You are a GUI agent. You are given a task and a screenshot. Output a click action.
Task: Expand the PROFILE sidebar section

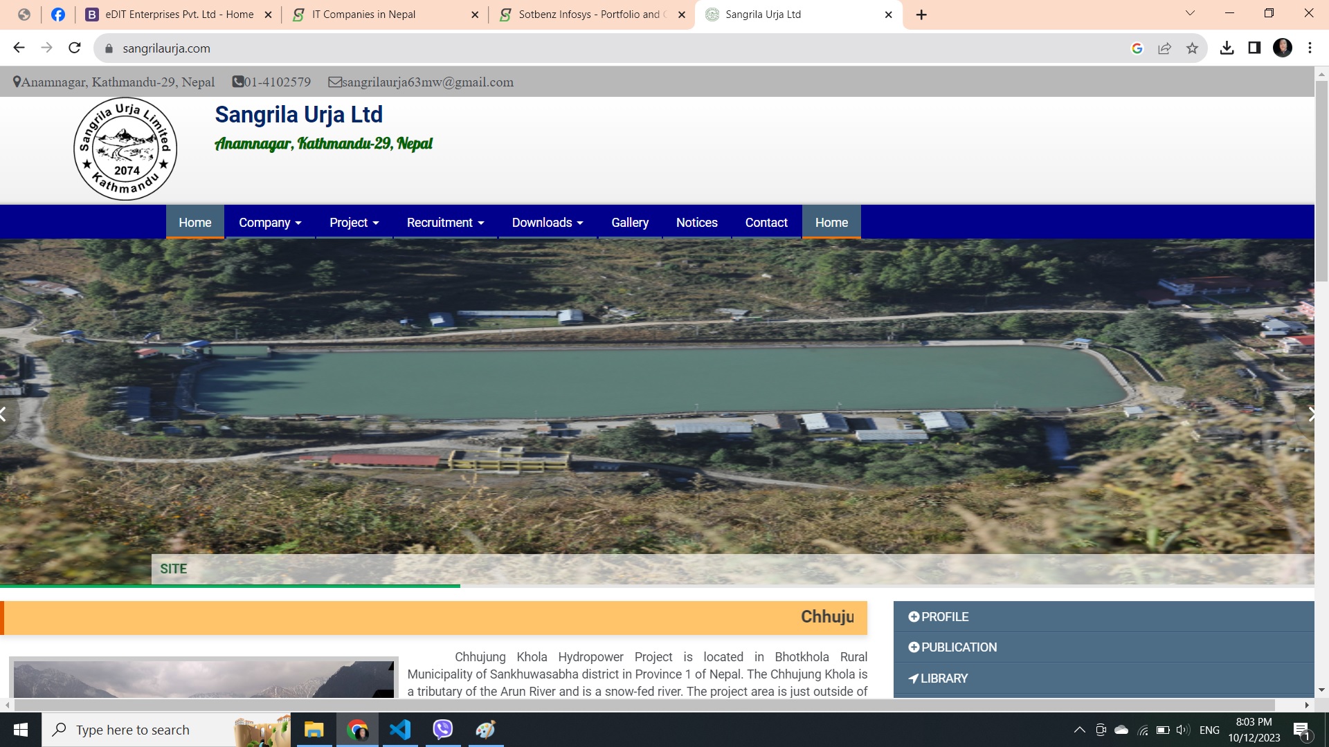(939, 617)
